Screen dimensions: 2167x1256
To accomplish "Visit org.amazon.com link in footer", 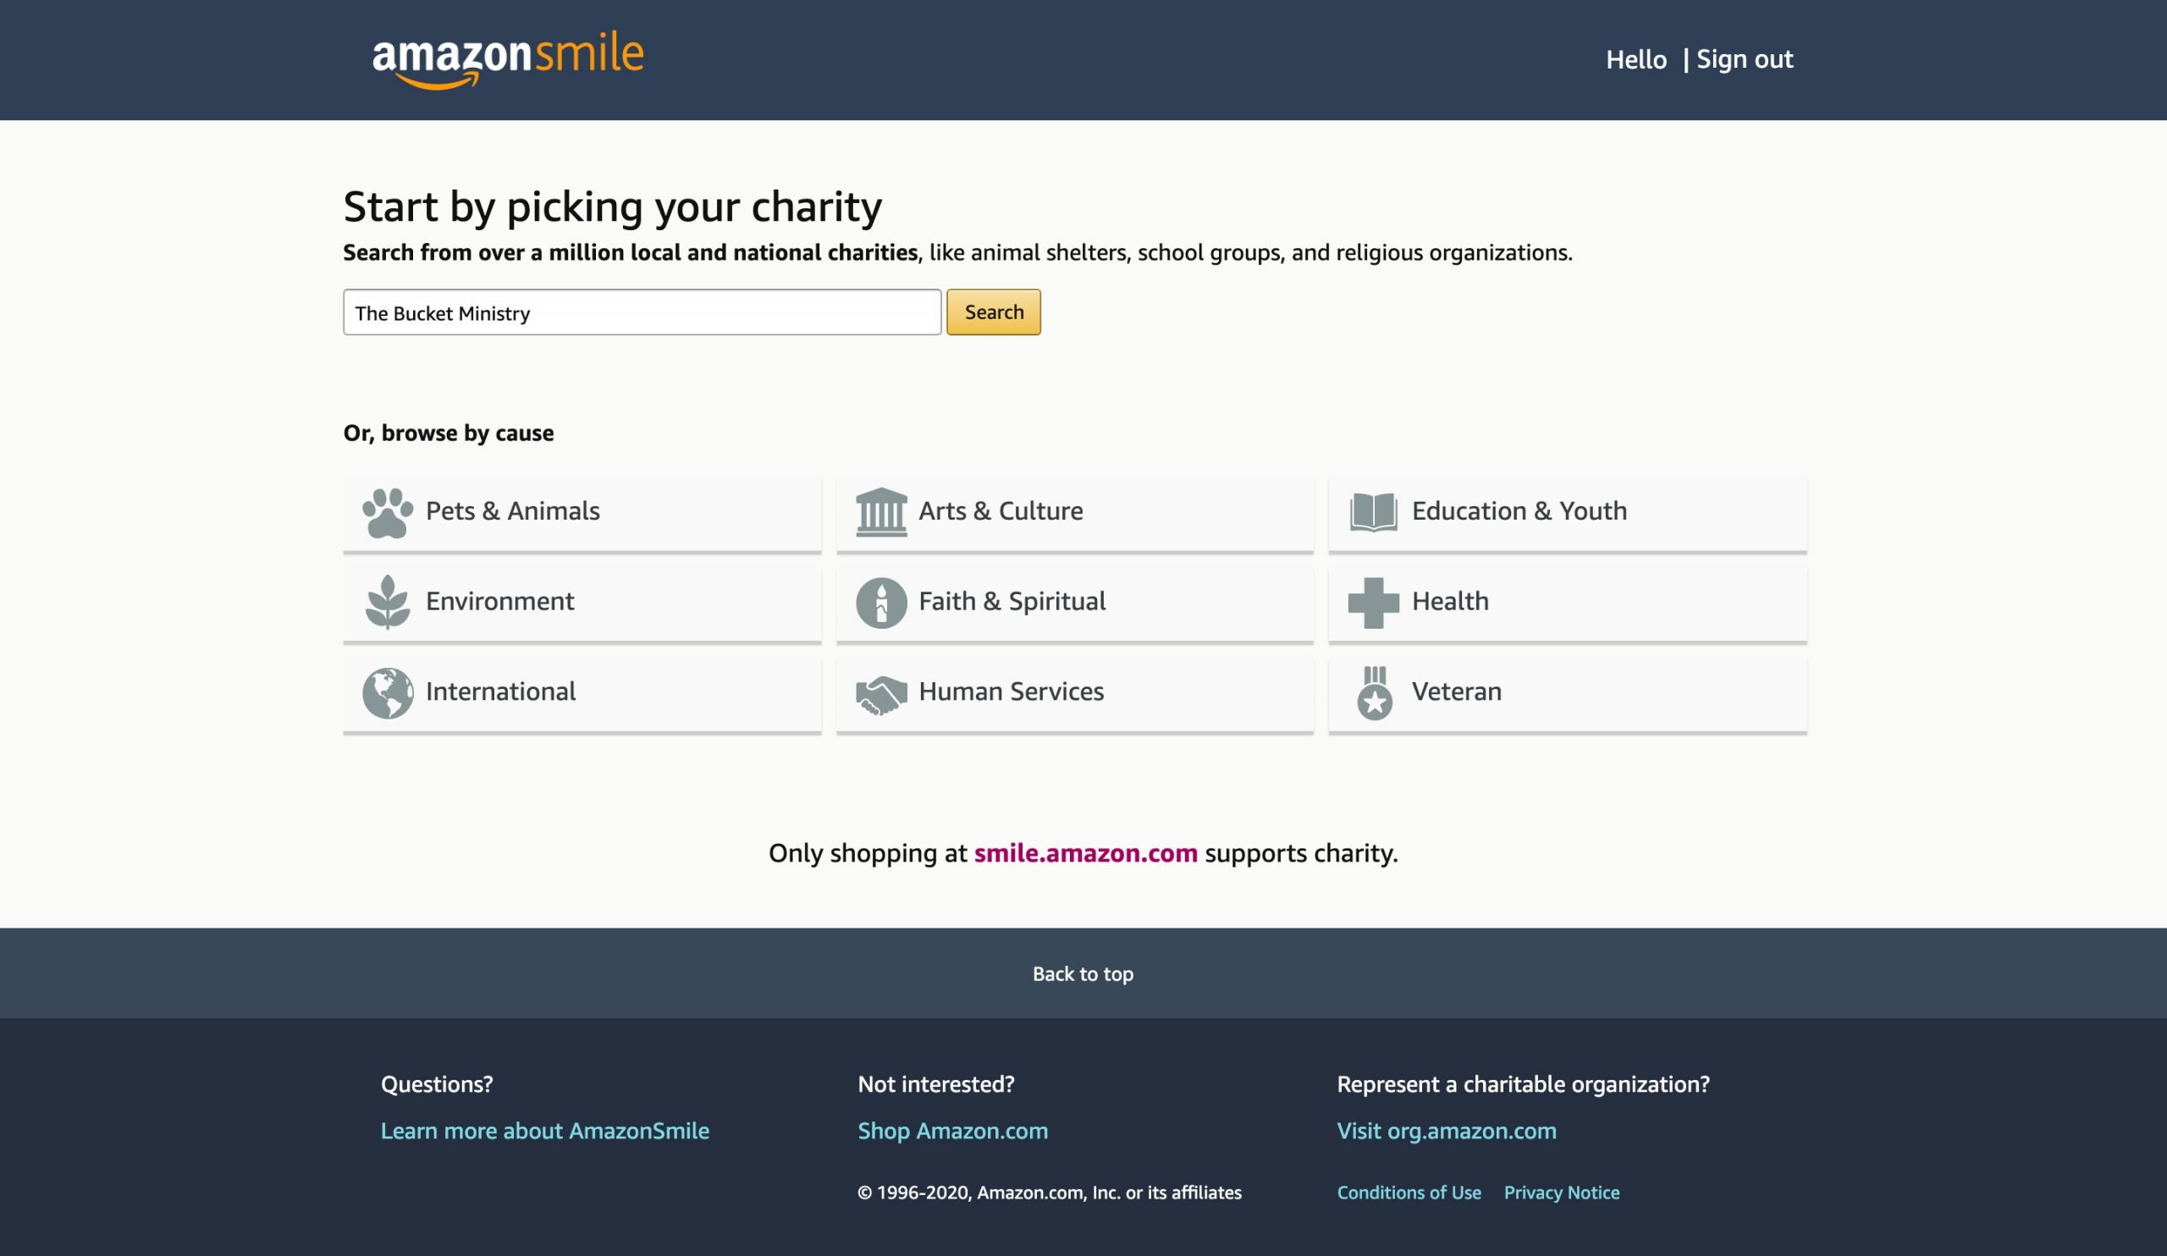I will coord(1447,1131).
